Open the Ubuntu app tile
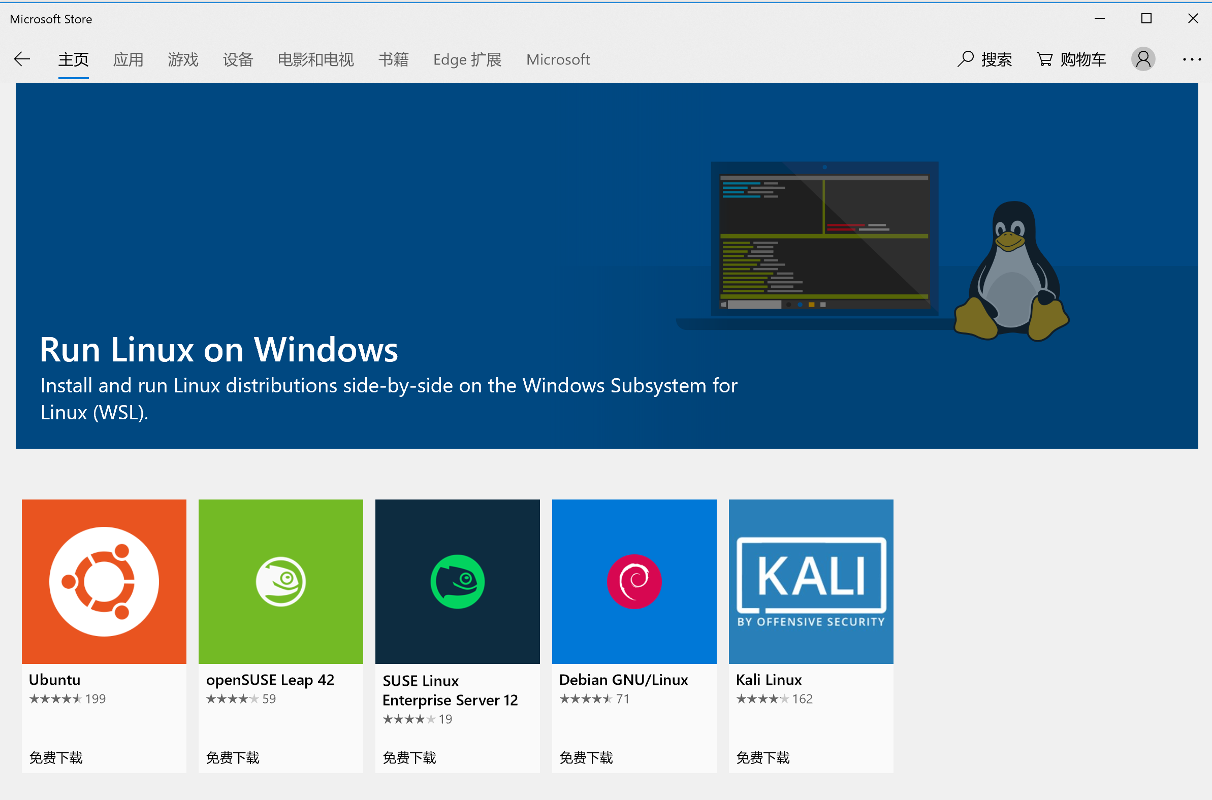1212x800 pixels. [104, 581]
